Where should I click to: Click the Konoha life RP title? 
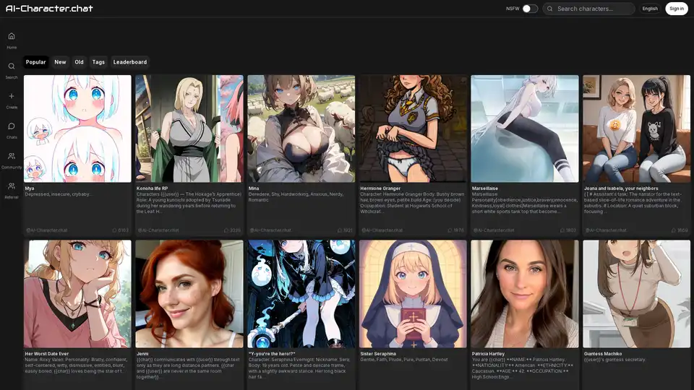click(x=153, y=188)
